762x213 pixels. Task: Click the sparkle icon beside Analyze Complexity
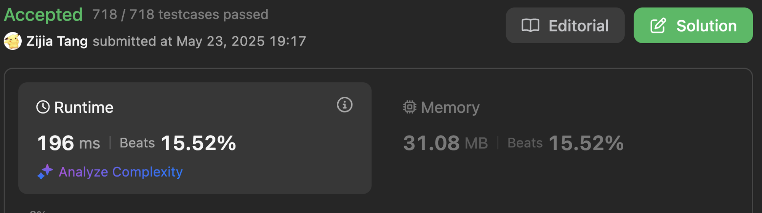[x=45, y=172]
